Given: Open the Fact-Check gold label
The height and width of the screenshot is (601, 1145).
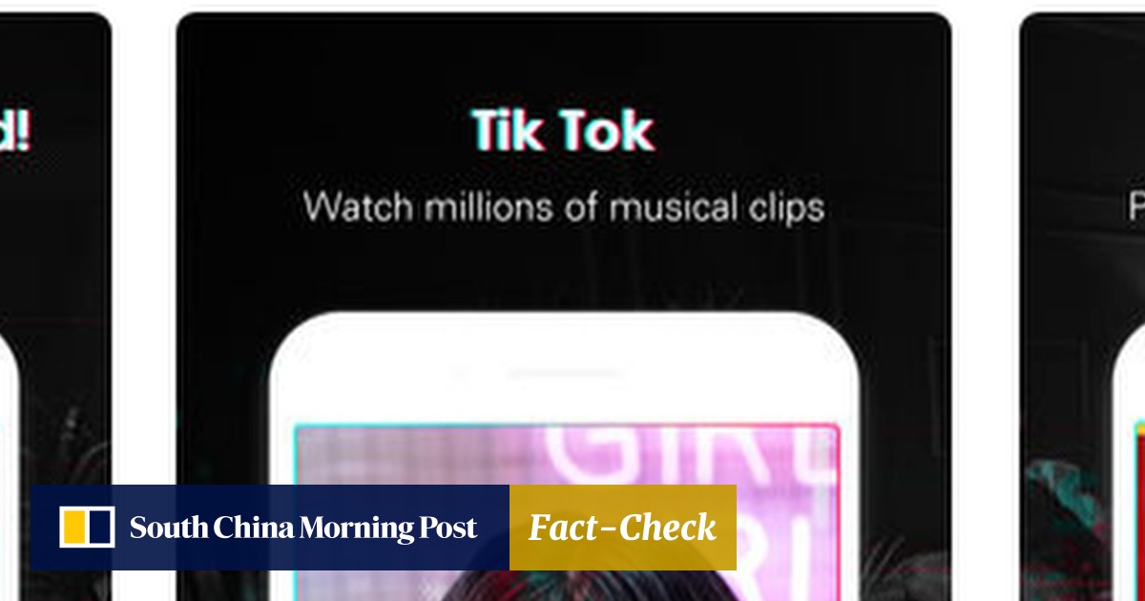Looking at the screenshot, I should (x=622, y=528).
